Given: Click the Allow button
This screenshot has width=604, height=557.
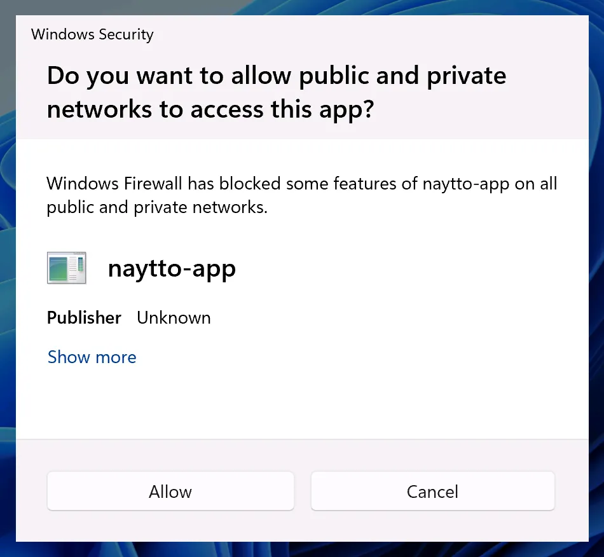Looking at the screenshot, I should 170,491.
